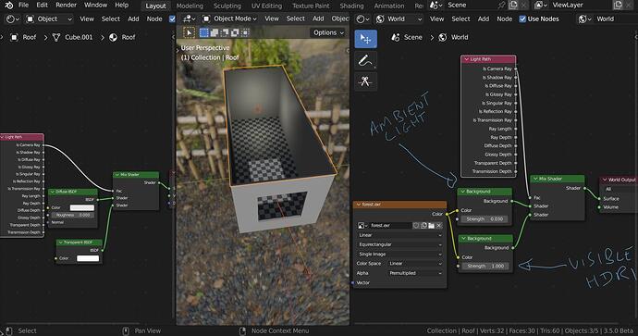The height and width of the screenshot is (336, 638).
Task: Set viewport selection mode to intersect
Action: [245, 32]
